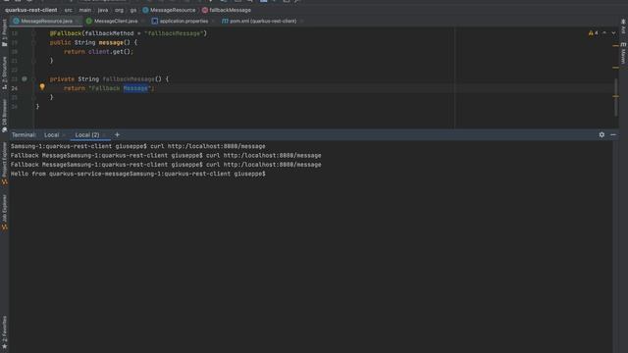Click the @Fallback annotation fold marker on line 18
The image size is (628, 353).
33,33
